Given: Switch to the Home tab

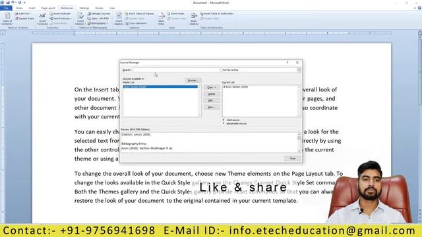Looking at the screenshot, I should [19, 8].
